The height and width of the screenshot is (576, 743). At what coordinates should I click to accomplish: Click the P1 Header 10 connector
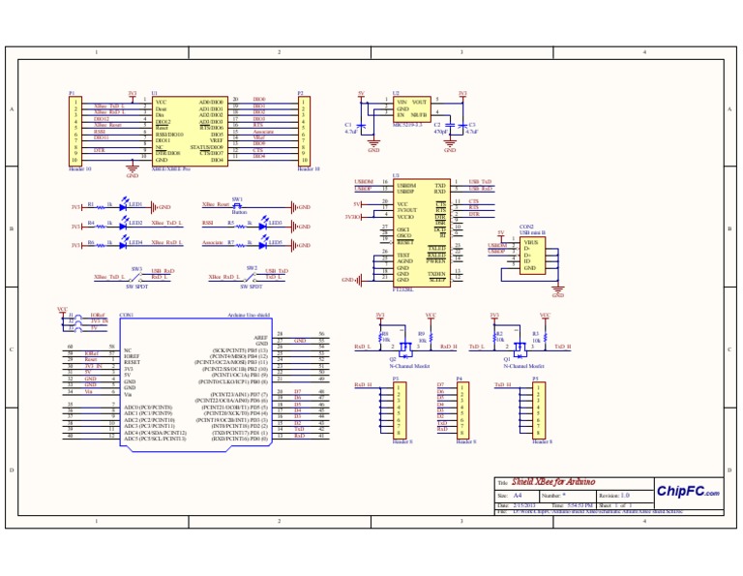(x=75, y=131)
